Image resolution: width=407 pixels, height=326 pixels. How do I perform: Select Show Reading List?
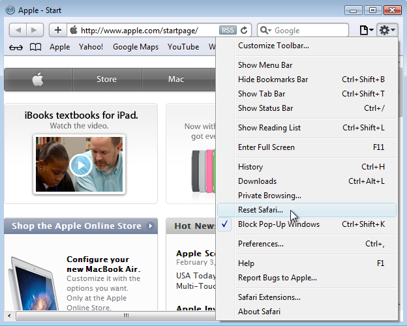[307, 128]
